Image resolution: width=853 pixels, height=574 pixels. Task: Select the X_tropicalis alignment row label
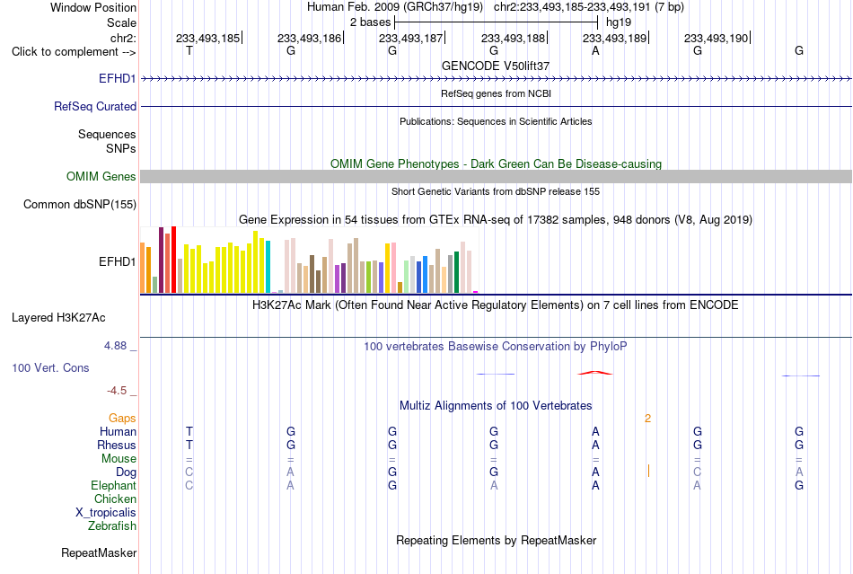click(106, 513)
